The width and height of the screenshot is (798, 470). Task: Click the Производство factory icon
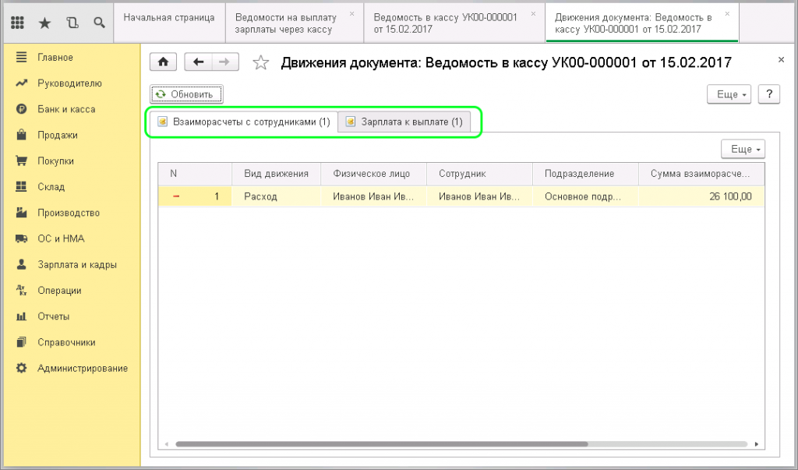point(21,213)
